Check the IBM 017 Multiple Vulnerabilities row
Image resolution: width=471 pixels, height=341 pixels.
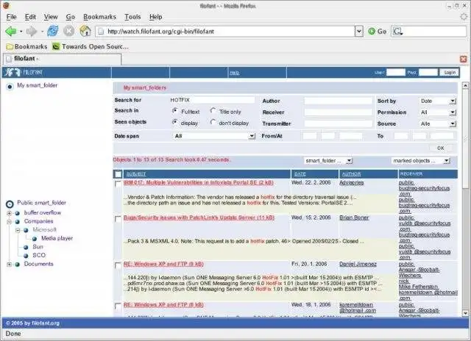[x=118, y=184]
